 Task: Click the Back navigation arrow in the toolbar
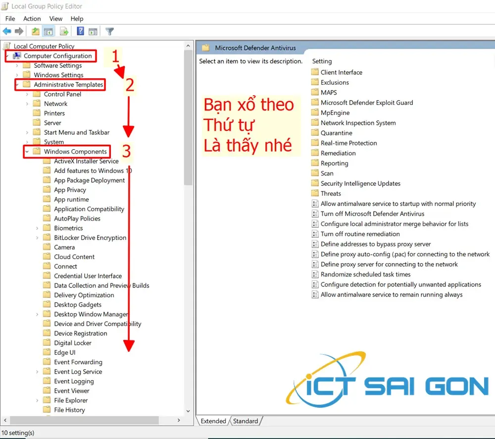(x=7, y=31)
